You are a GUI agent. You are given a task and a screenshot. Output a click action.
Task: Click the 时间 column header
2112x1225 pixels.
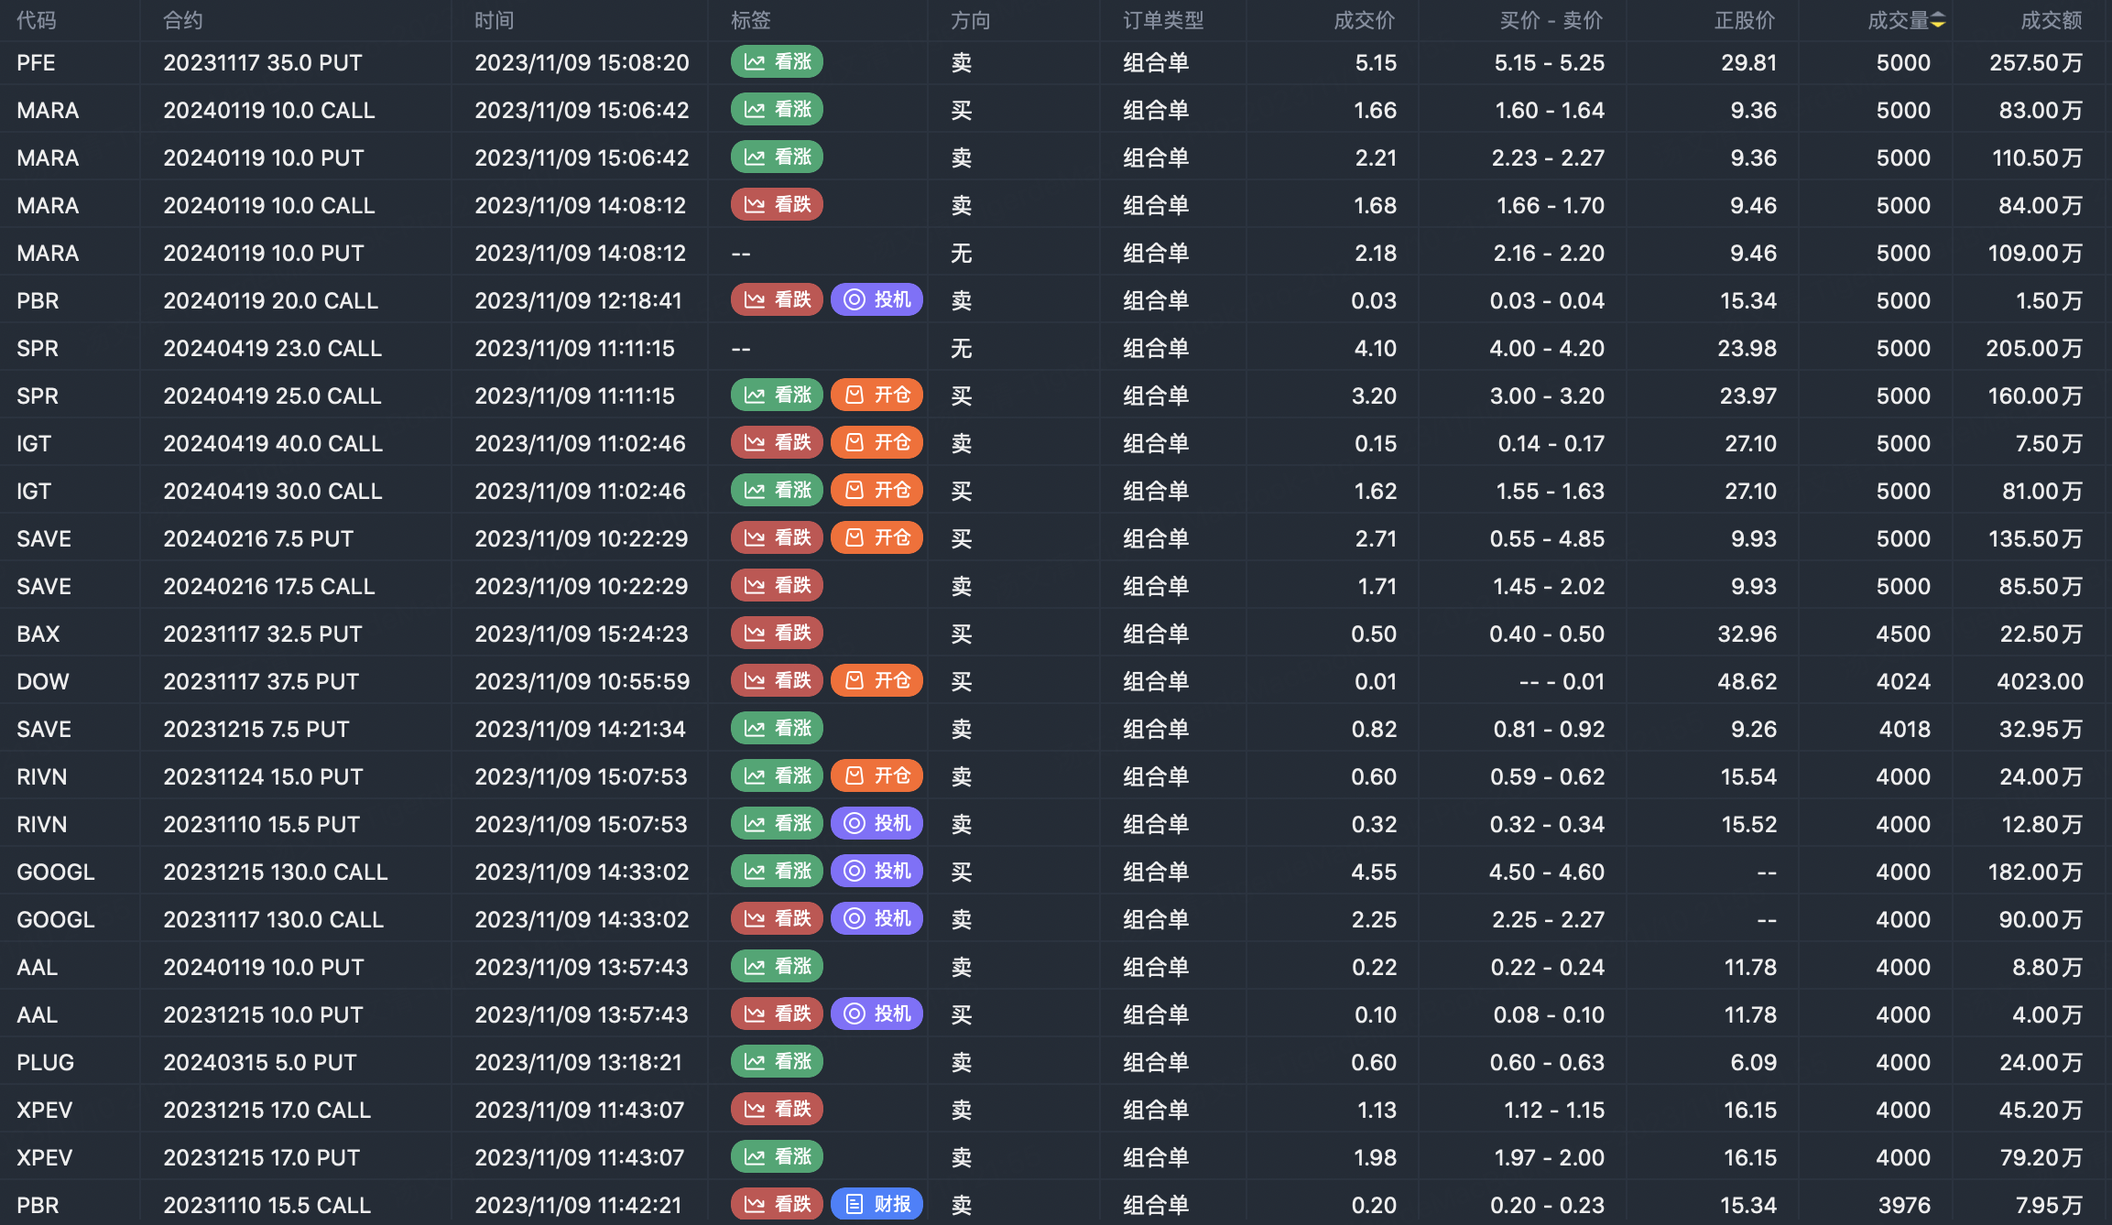coord(495,20)
